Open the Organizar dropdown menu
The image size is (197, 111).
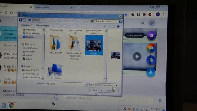26,25
